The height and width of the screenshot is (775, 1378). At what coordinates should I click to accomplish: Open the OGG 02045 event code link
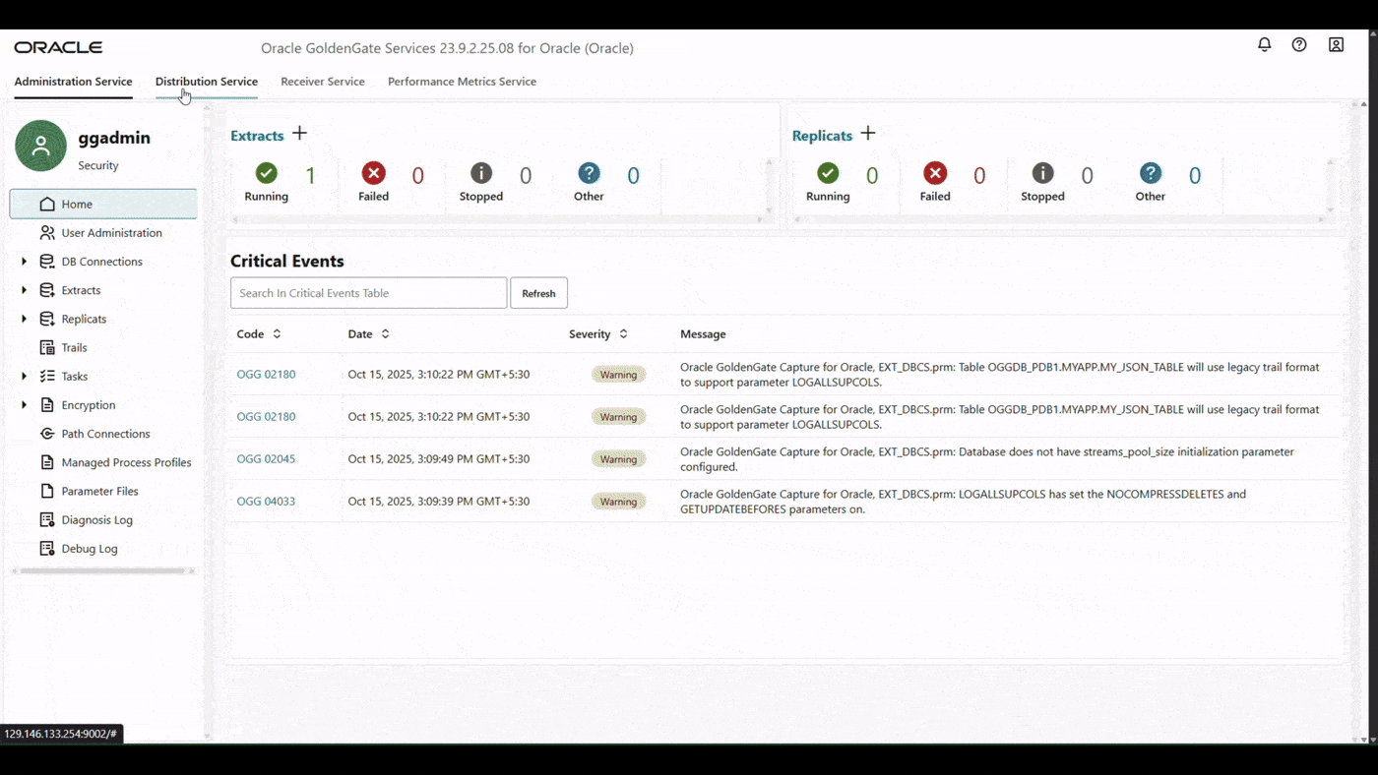266,458
